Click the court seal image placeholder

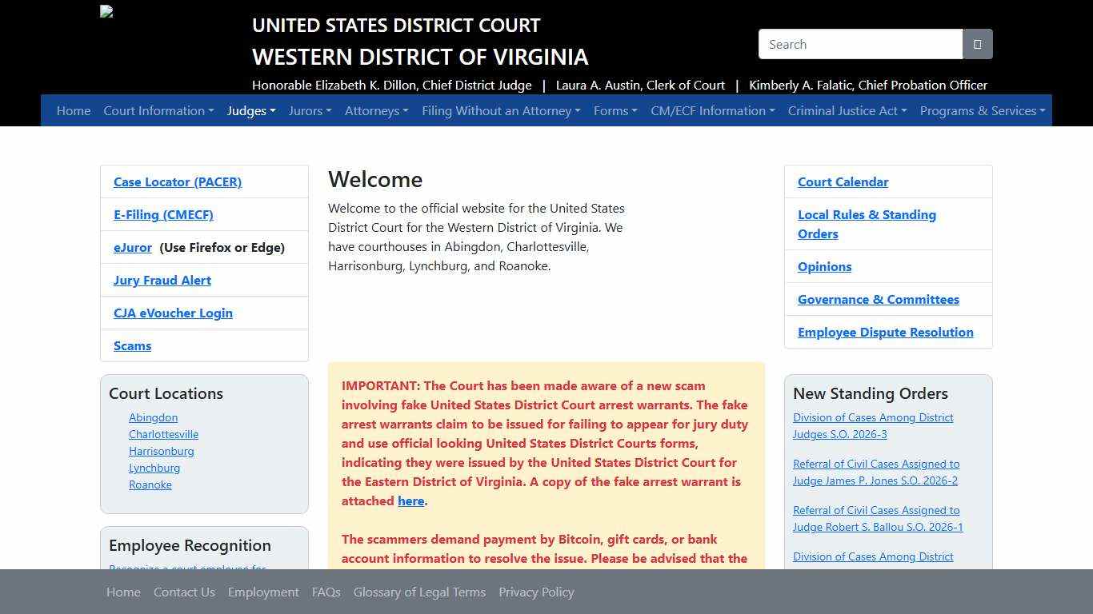point(106,11)
